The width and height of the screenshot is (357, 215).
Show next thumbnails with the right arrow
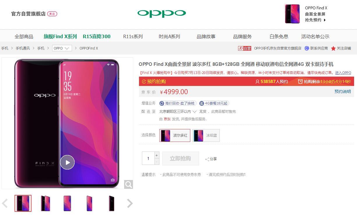point(130,203)
